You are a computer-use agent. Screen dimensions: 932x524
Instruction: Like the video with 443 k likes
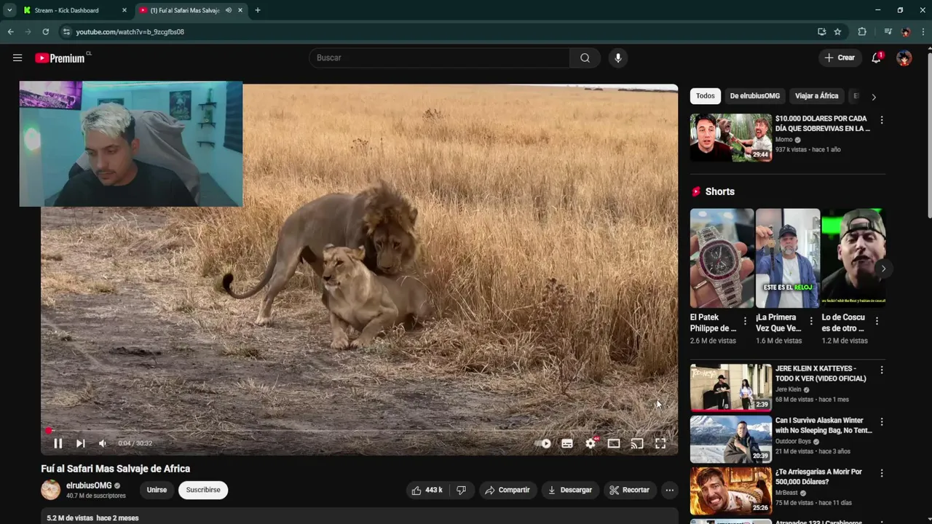(x=427, y=490)
